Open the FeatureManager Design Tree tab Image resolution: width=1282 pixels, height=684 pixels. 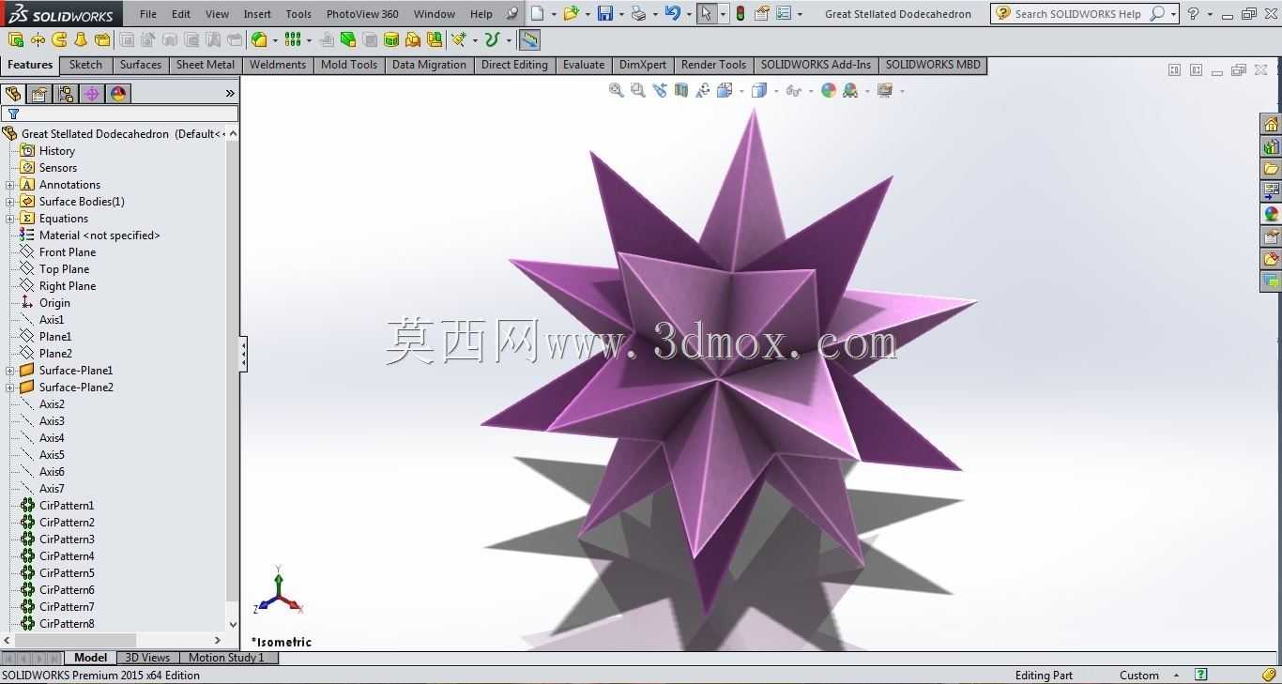coord(13,94)
